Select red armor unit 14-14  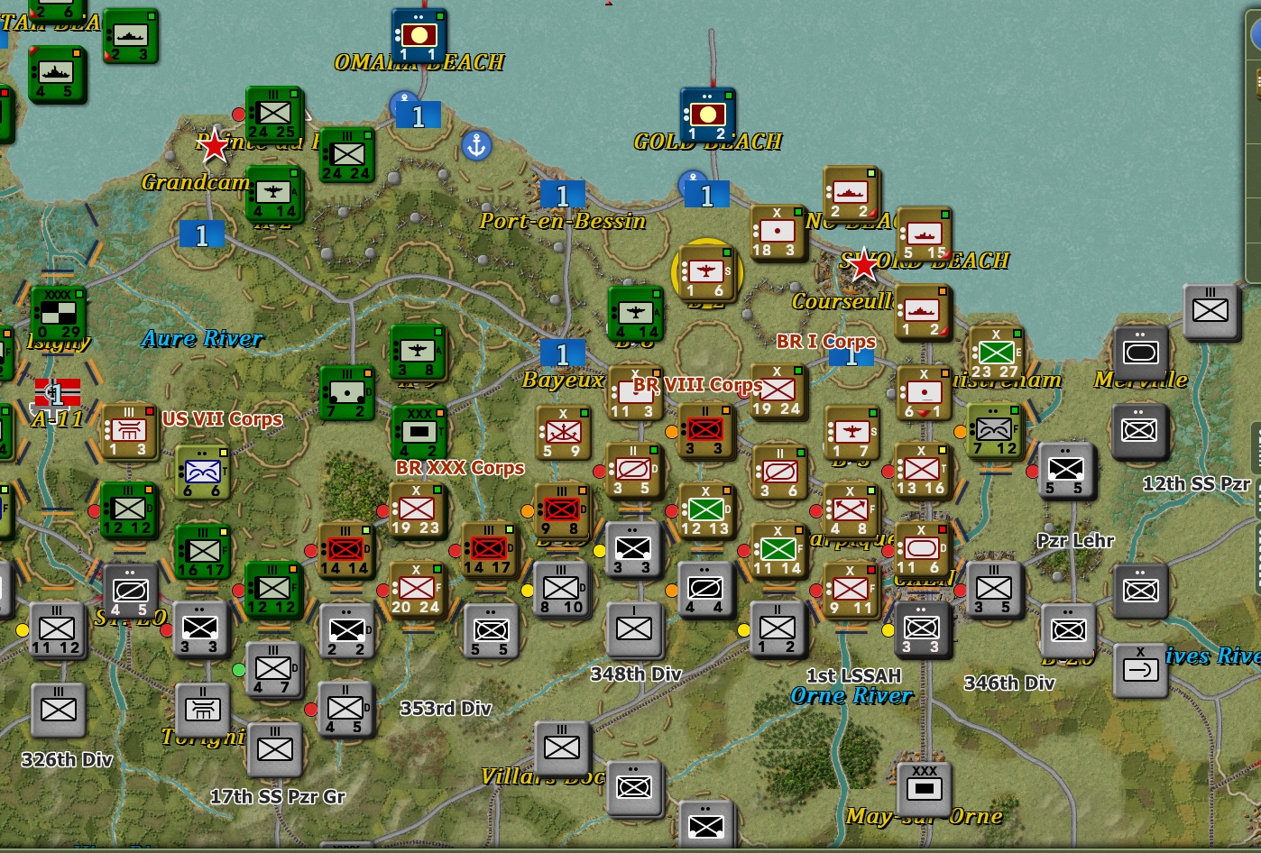[345, 550]
